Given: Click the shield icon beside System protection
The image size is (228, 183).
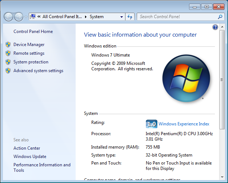Looking at the screenshot, I should (x=8, y=62).
